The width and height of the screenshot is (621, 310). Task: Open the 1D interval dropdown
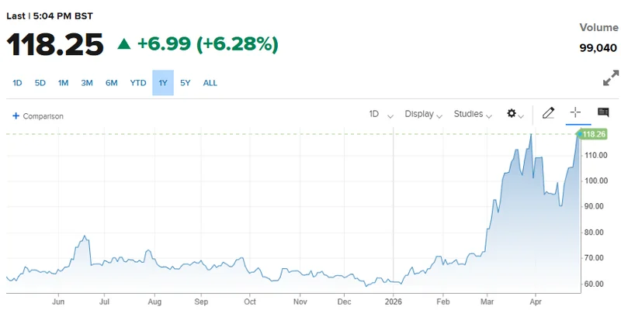[377, 114]
